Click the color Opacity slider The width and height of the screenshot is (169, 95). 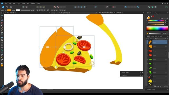coord(155,34)
